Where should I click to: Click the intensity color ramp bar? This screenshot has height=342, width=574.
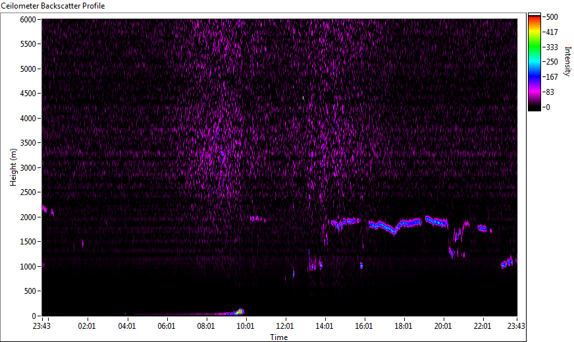point(534,62)
